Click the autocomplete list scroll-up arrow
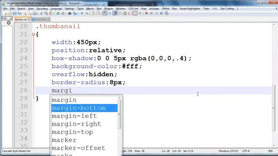The image size is (278, 156). coord(119,98)
